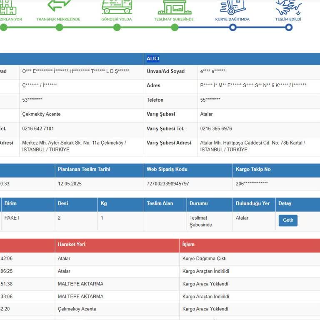The image size is (320, 320).
Task: Click the Hareket Yeri column header
Action: pos(71,245)
